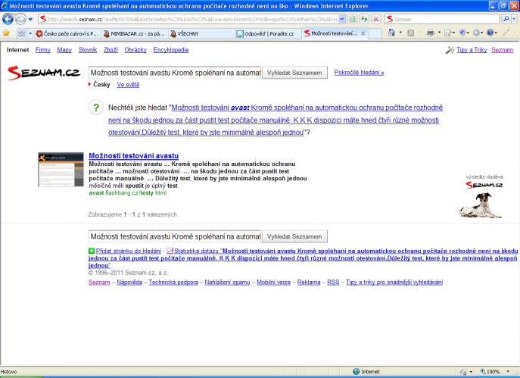This screenshot has height=378, width=520.
Task: Open the search provider dropdown arrow
Action: [514, 19]
